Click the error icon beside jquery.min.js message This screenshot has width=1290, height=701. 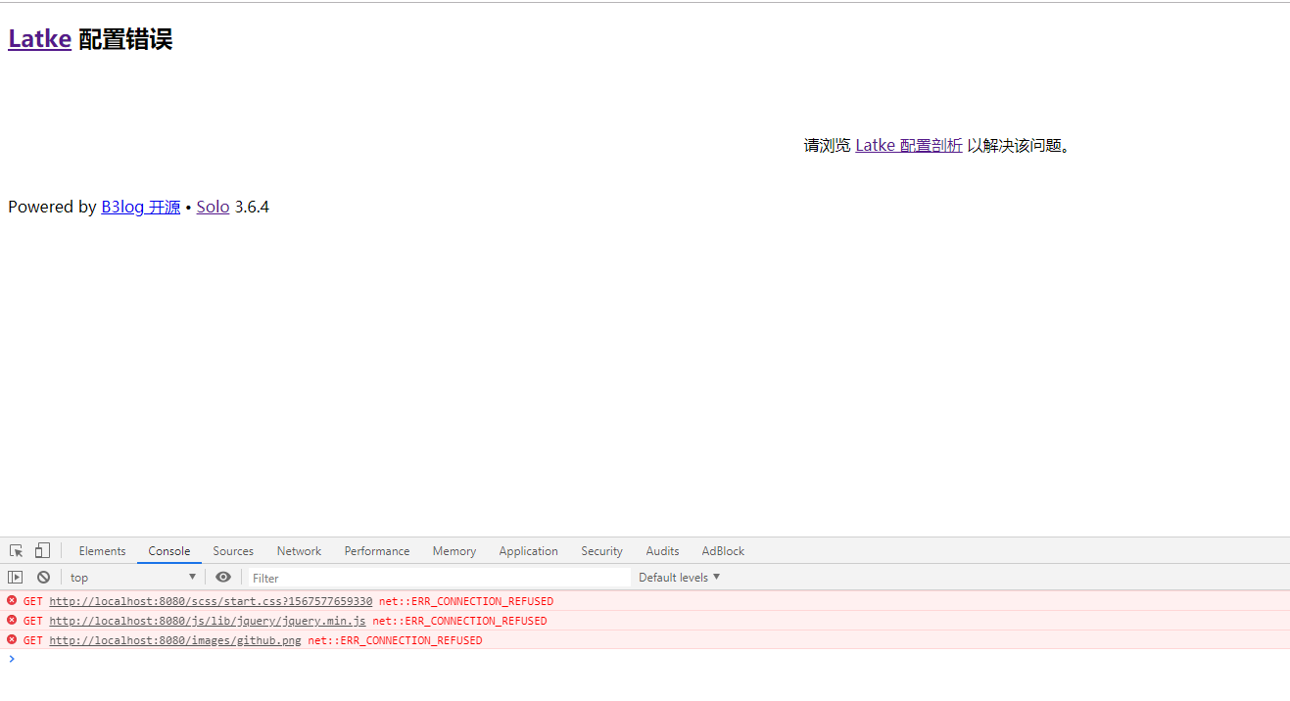(11, 620)
